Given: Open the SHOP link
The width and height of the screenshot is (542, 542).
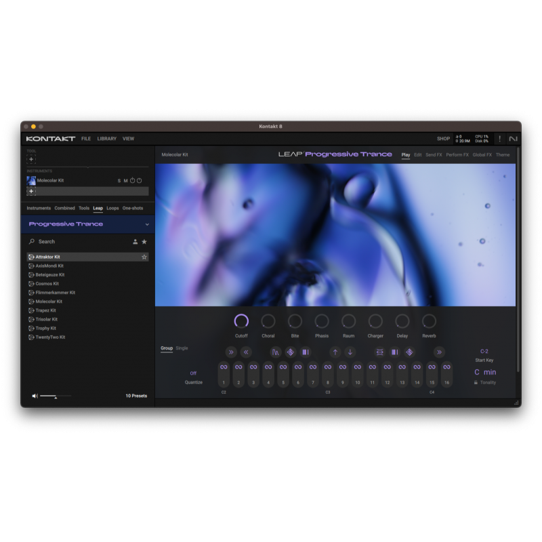Looking at the screenshot, I should point(444,139).
